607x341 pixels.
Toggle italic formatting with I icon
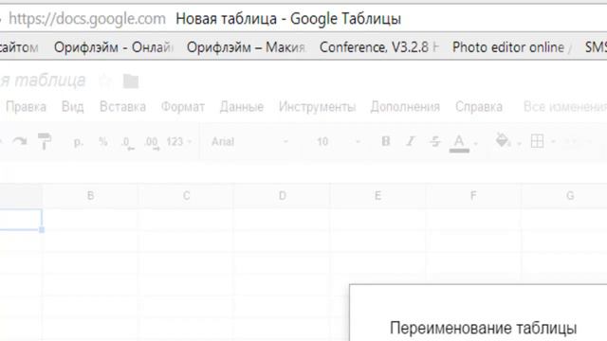(411, 141)
